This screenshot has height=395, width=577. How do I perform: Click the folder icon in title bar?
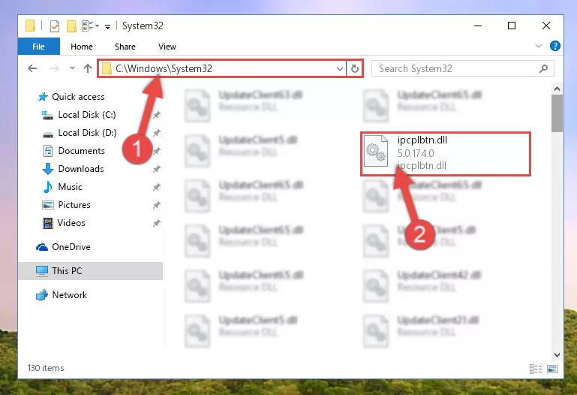pyautogui.click(x=30, y=26)
